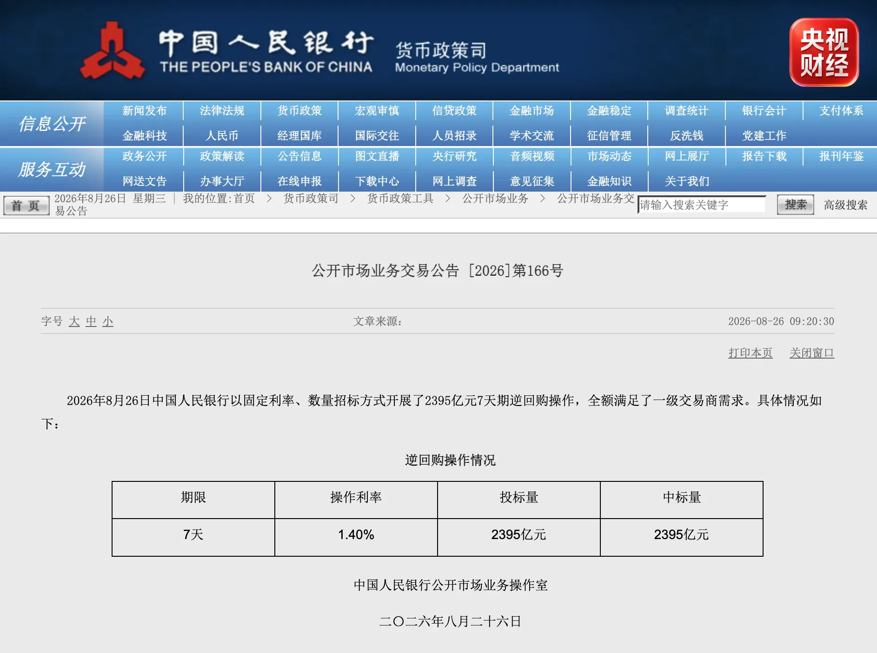This screenshot has width=877, height=653.
Task: Open the 法律法规 menu
Action: point(222,111)
